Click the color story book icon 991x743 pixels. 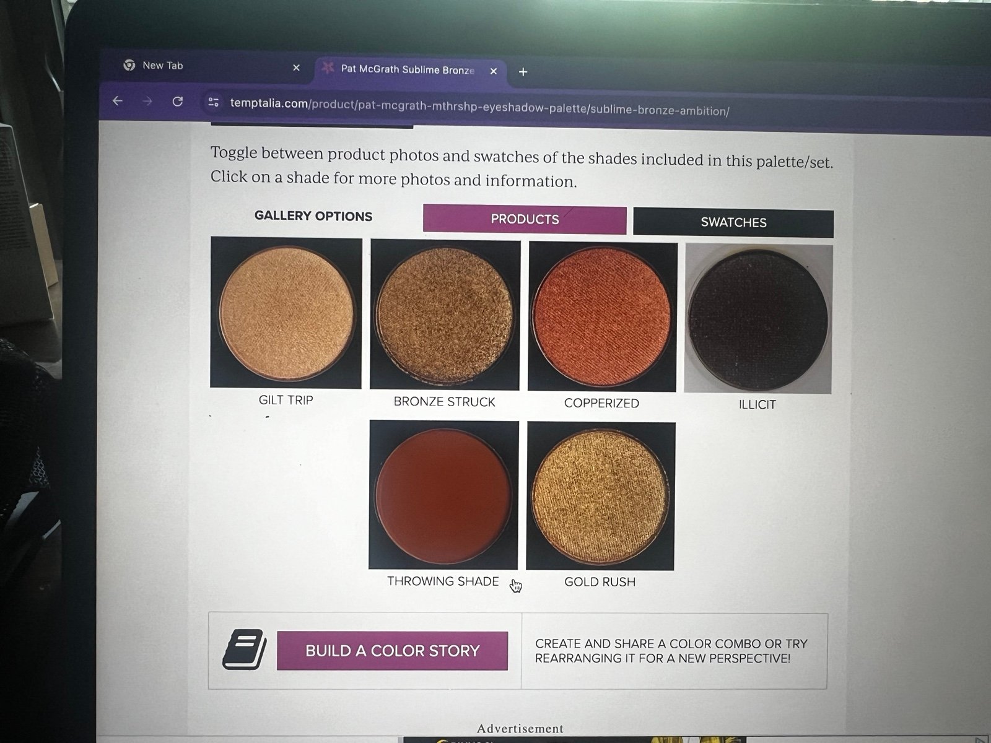click(x=244, y=649)
